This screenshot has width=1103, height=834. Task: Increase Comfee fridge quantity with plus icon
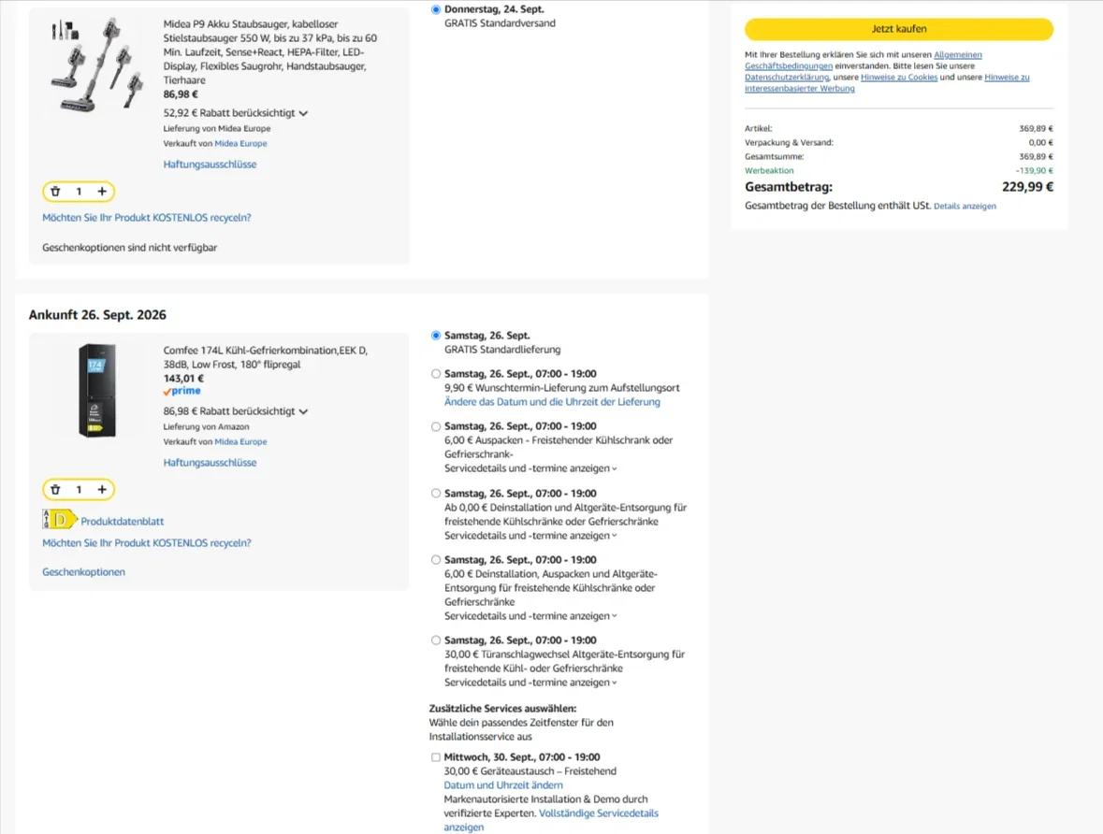(x=102, y=489)
